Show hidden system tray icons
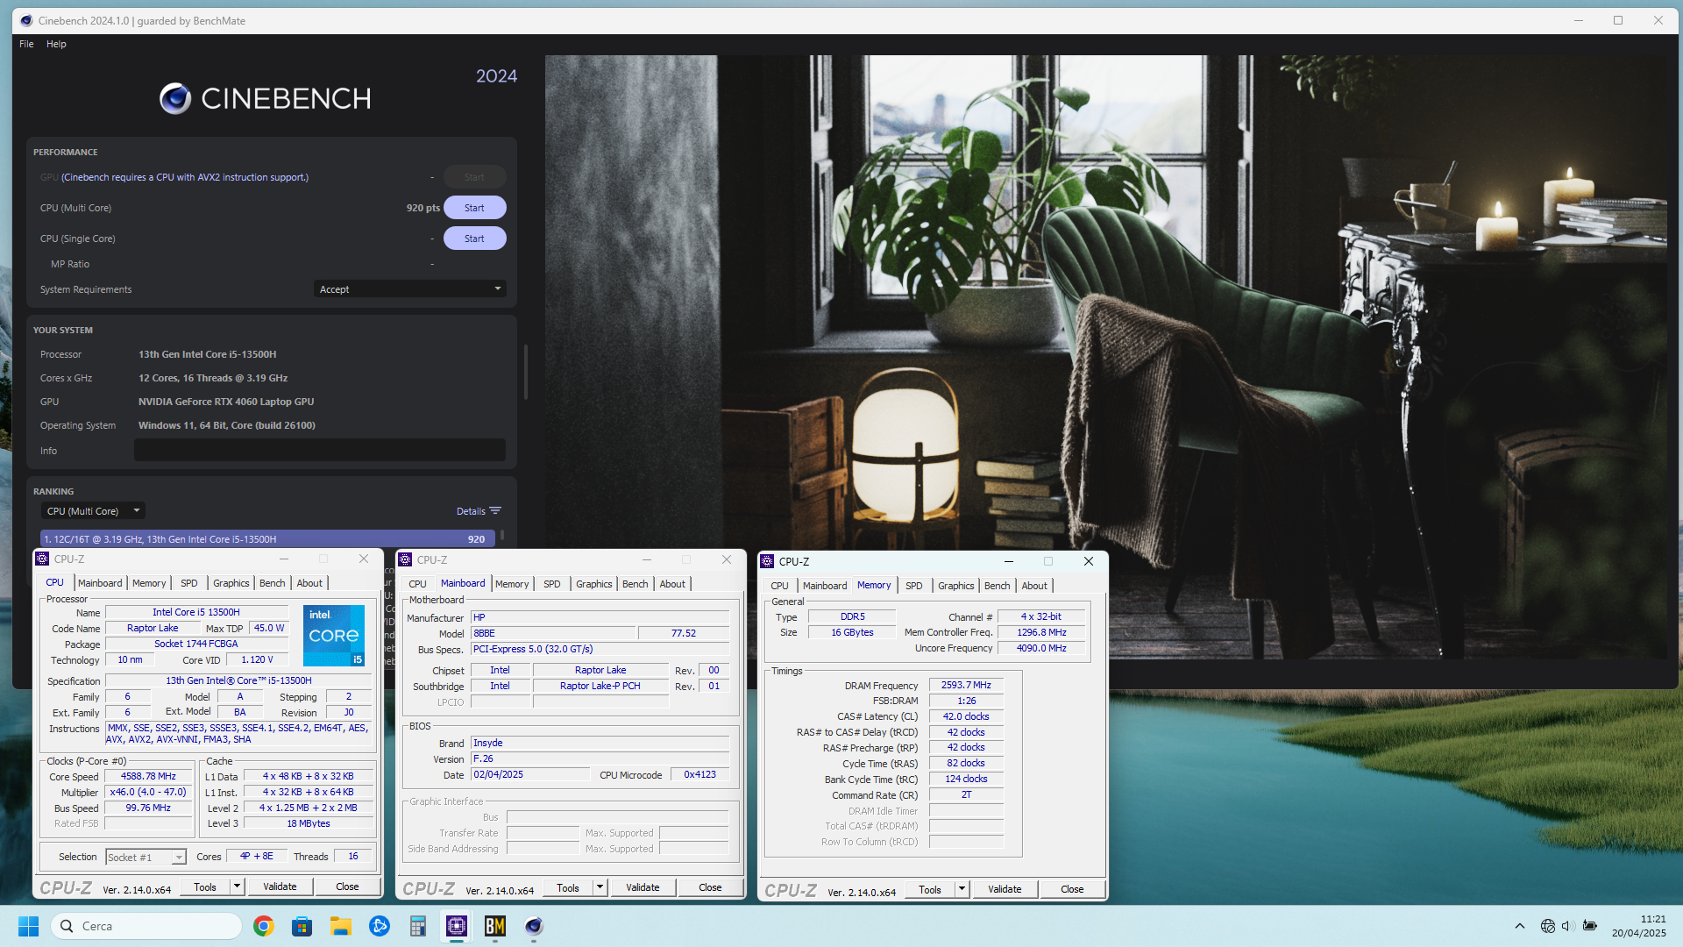The width and height of the screenshot is (1683, 947). pos(1519,926)
